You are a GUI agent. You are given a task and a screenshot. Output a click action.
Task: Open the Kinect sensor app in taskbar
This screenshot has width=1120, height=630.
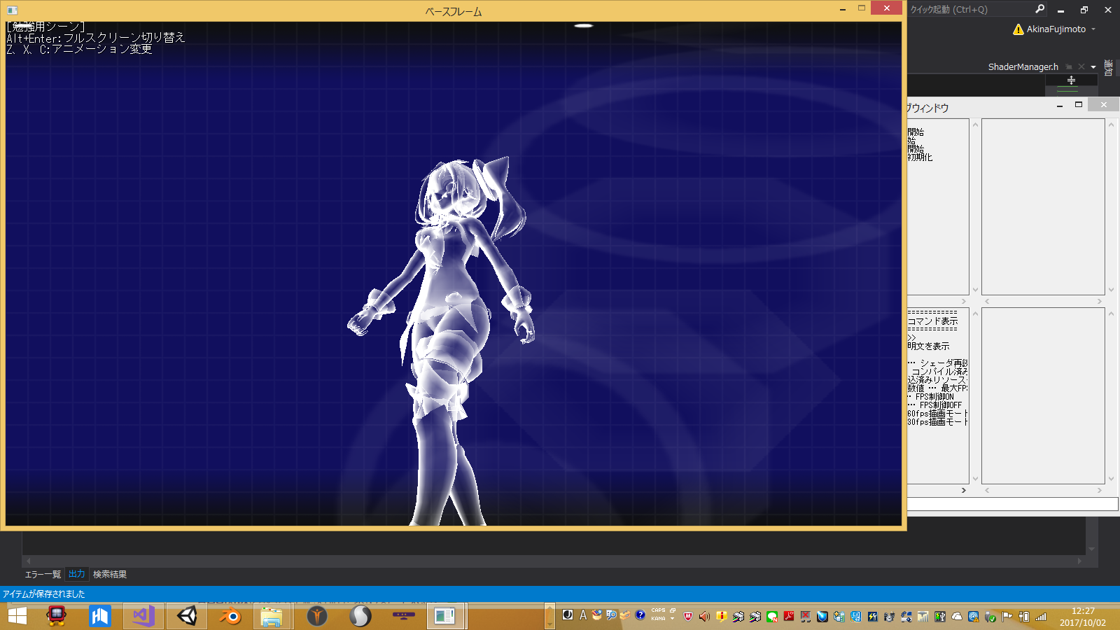click(403, 616)
